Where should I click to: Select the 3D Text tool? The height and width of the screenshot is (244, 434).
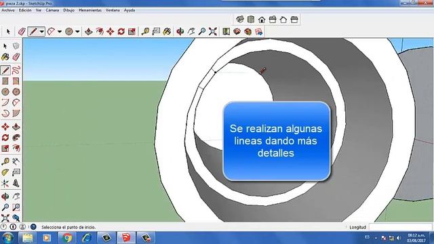[x=16, y=183]
